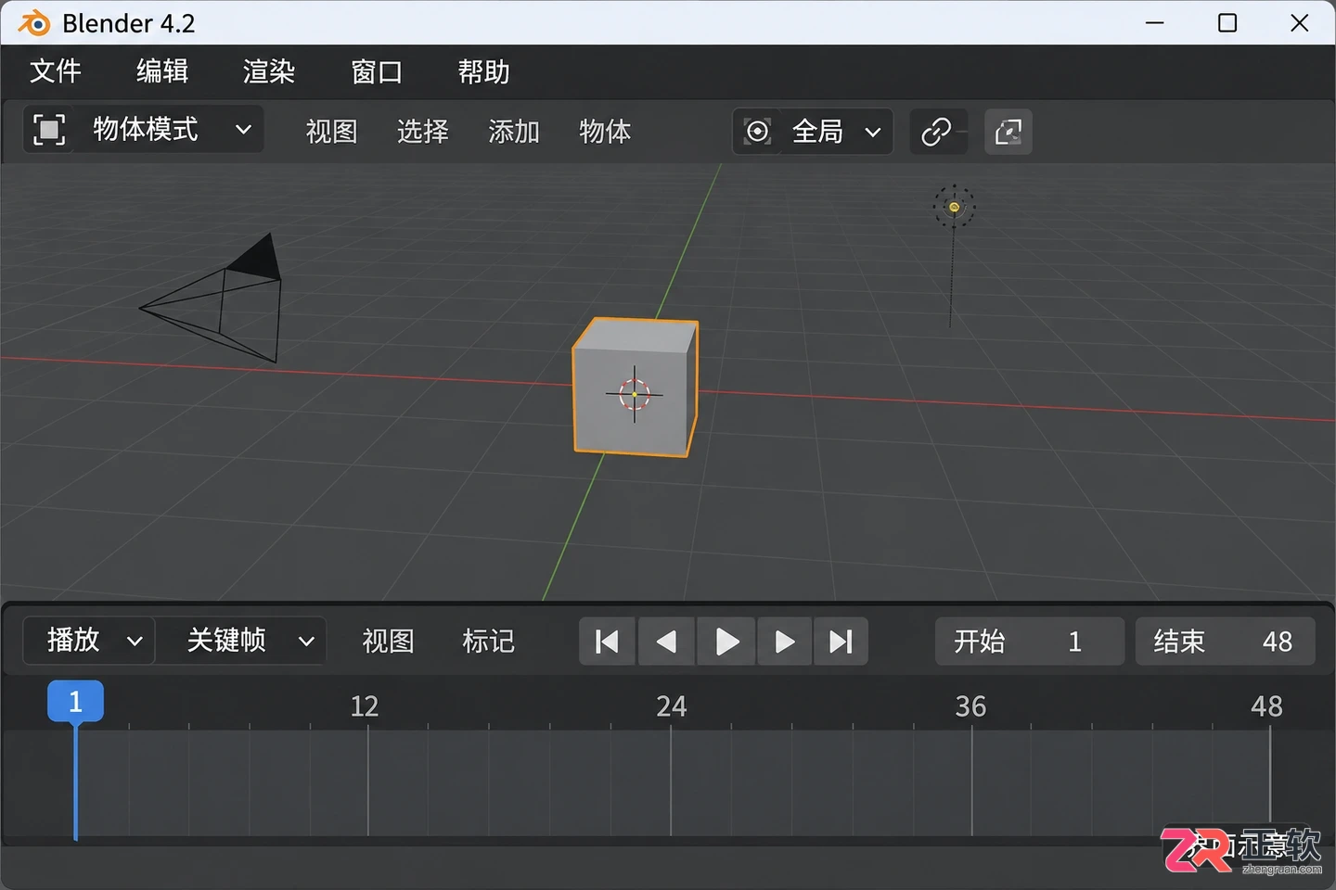This screenshot has width=1336, height=890.
Task: Open the 渲染 menu
Action: tap(269, 71)
